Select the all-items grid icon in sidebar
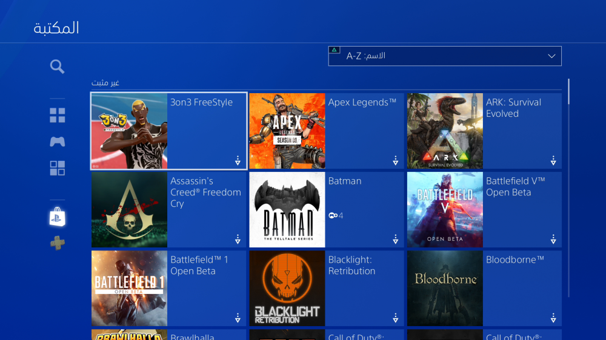The image size is (606, 340). click(57, 116)
